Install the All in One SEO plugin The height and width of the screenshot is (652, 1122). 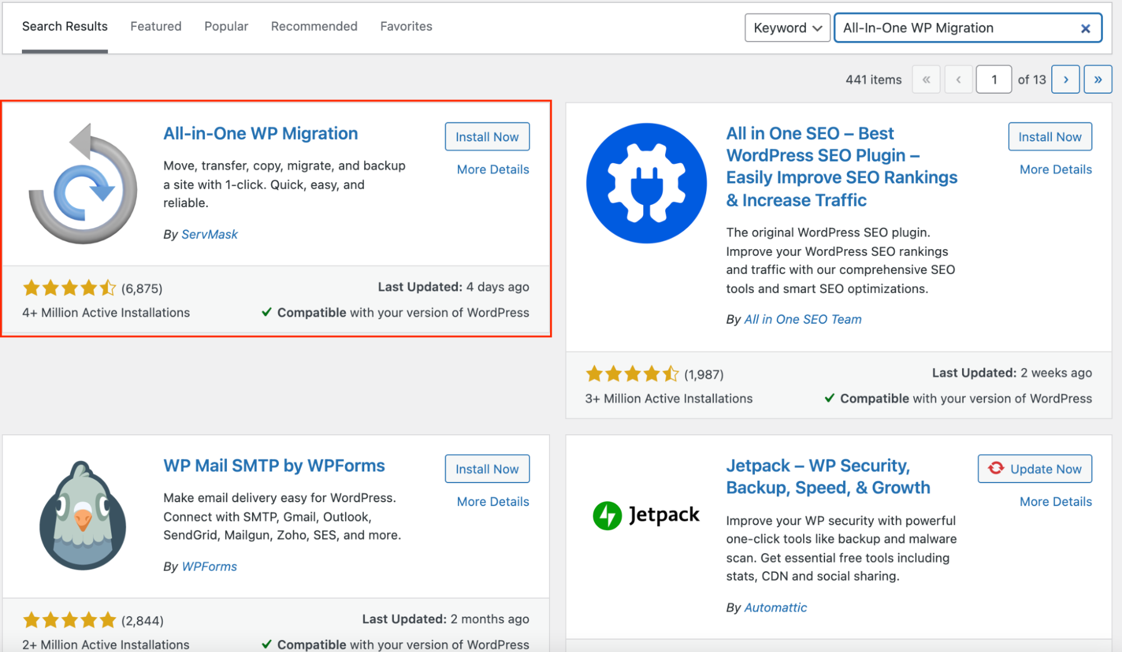pos(1050,136)
